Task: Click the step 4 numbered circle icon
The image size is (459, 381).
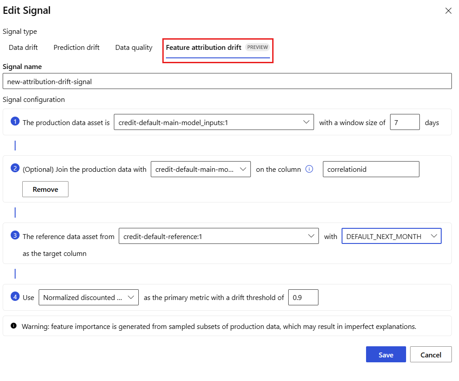Action: [15, 296]
